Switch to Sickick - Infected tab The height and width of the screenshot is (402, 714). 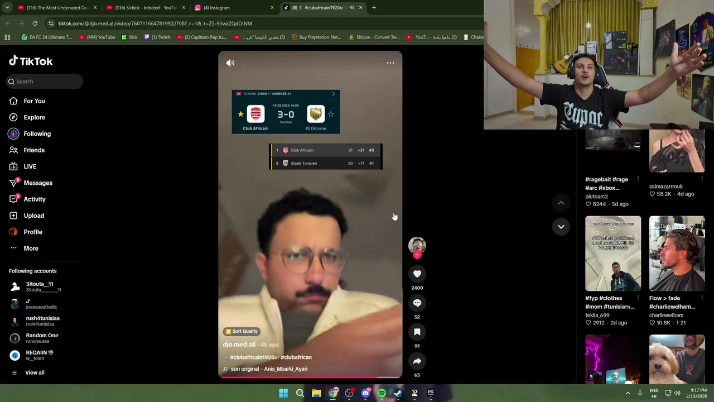tap(145, 8)
